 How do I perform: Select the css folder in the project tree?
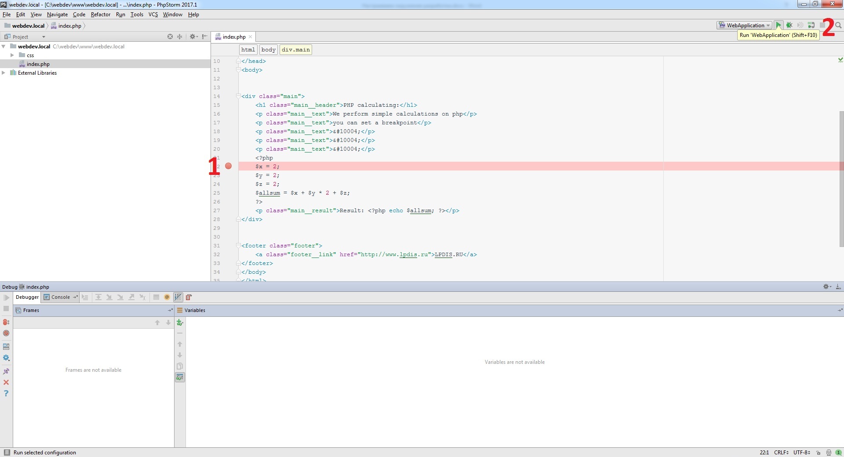[30, 55]
